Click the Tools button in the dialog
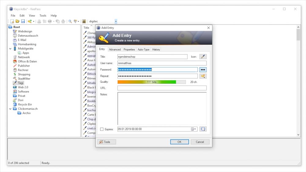This screenshot has width=306, height=172. 106,142
